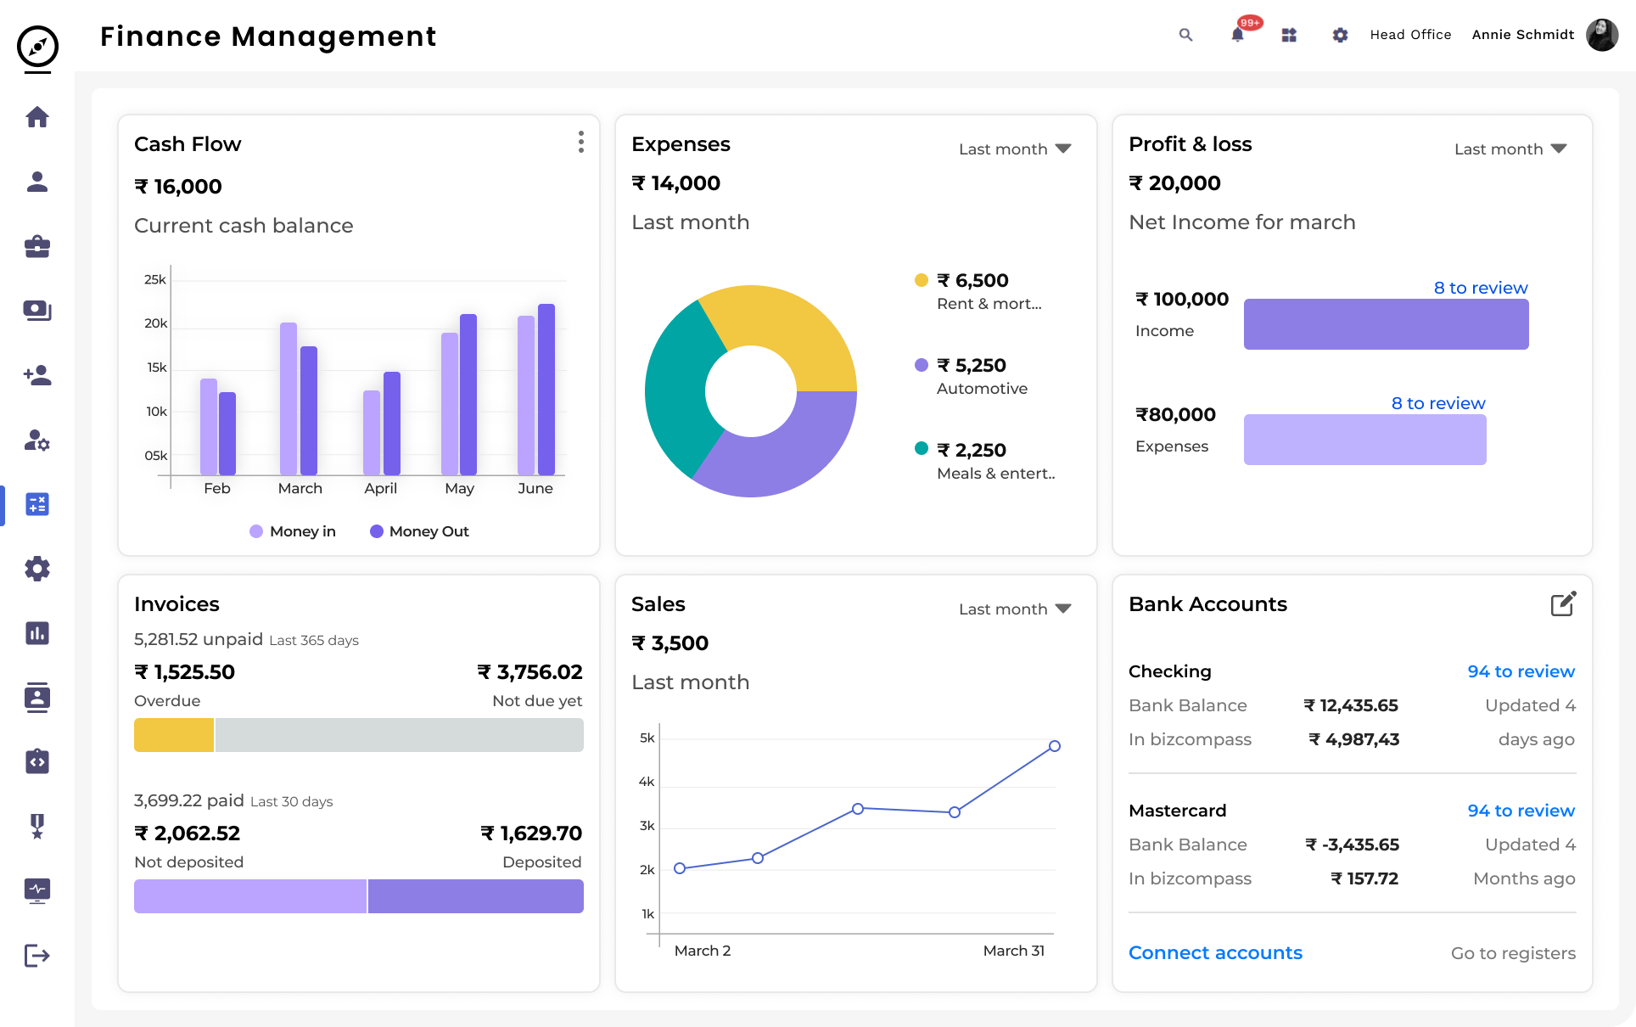Click the Income bar in Profit & loss
The width and height of the screenshot is (1636, 1027).
point(1387,324)
